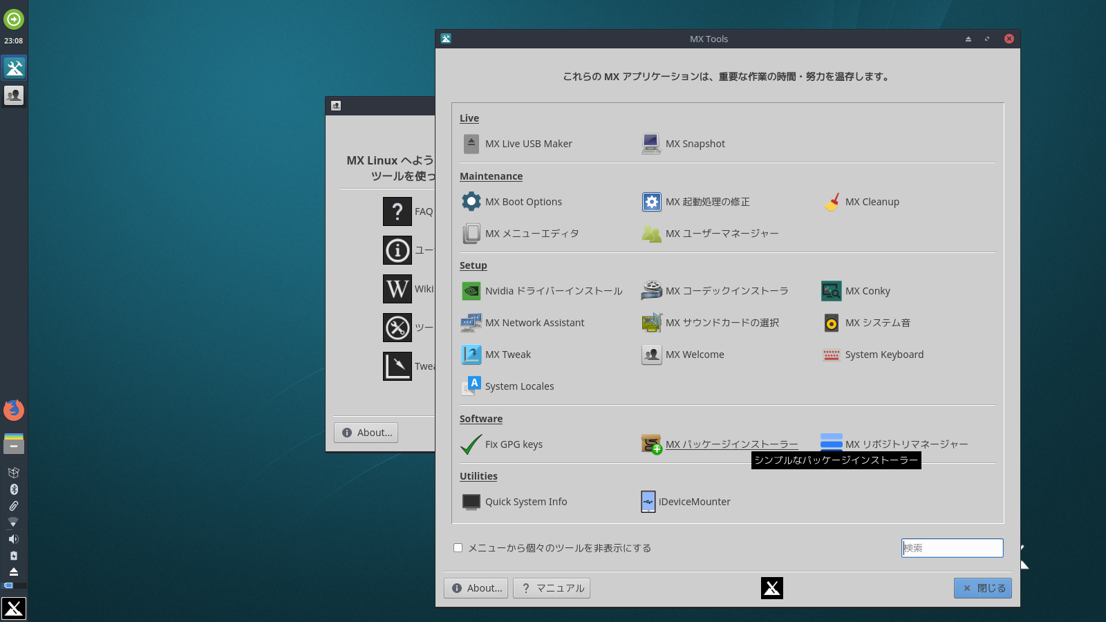1106x622 pixels.
Task: Switch to MX Welcome taskbar item
Action: coord(14,95)
